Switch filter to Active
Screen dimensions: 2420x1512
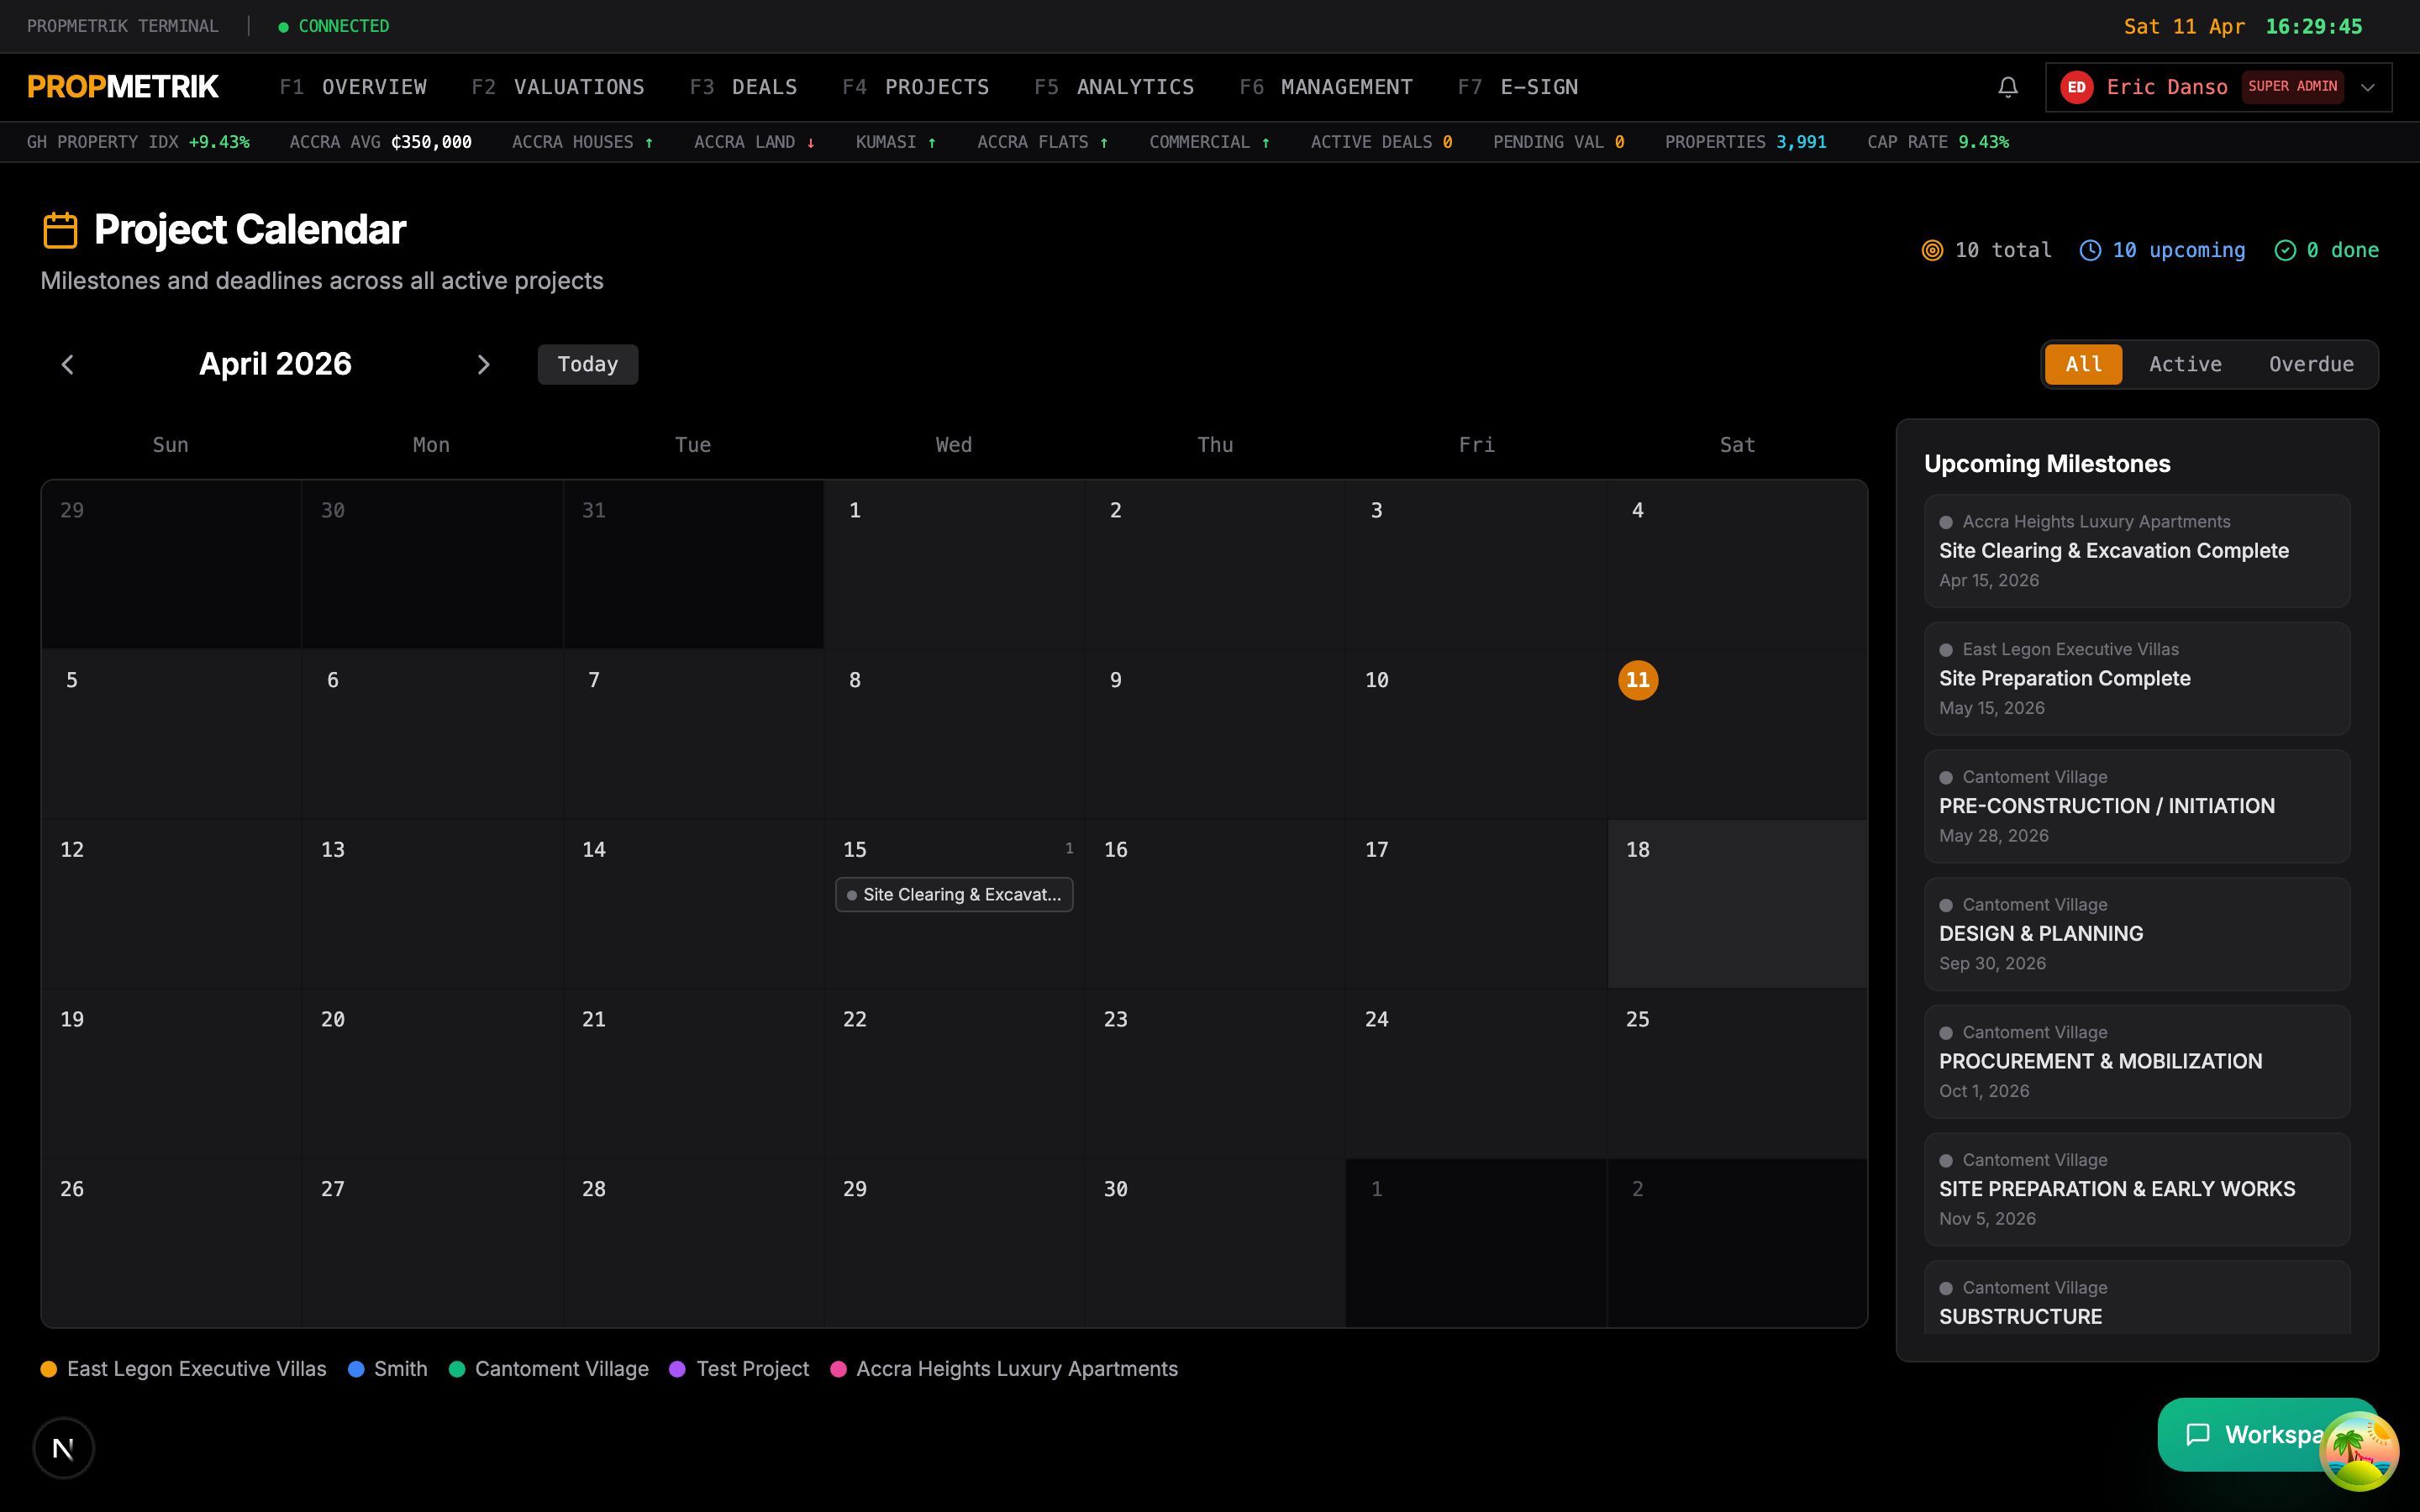(2185, 365)
